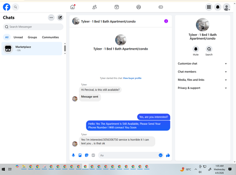
Task: Send a thumbs-up like
Action: tap(168, 155)
